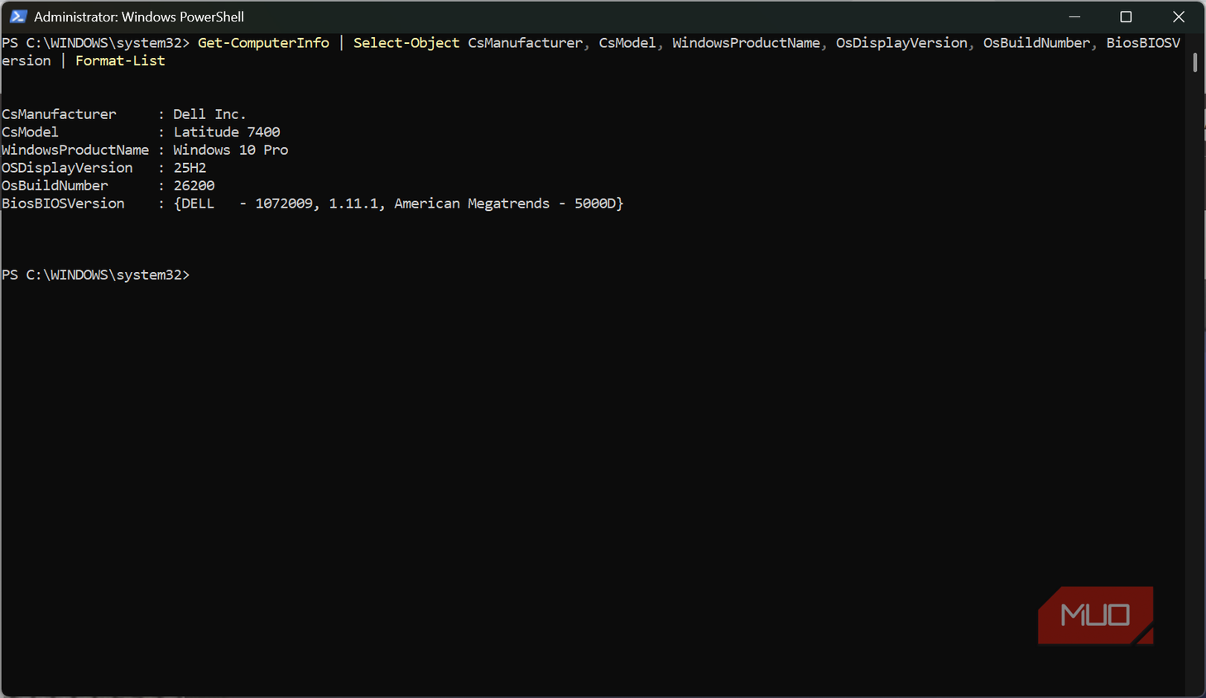This screenshot has height=698, width=1206.
Task: Minimize the PowerShell window
Action: (1074, 17)
